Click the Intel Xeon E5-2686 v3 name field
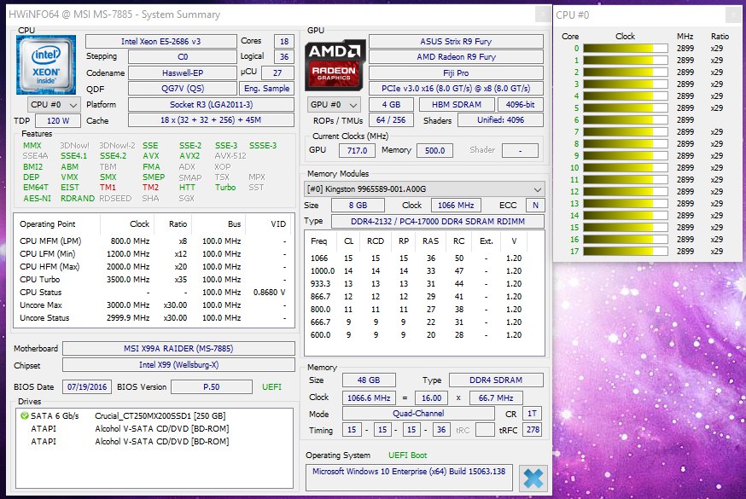The image size is (746, 499). (x=160, y=41)
